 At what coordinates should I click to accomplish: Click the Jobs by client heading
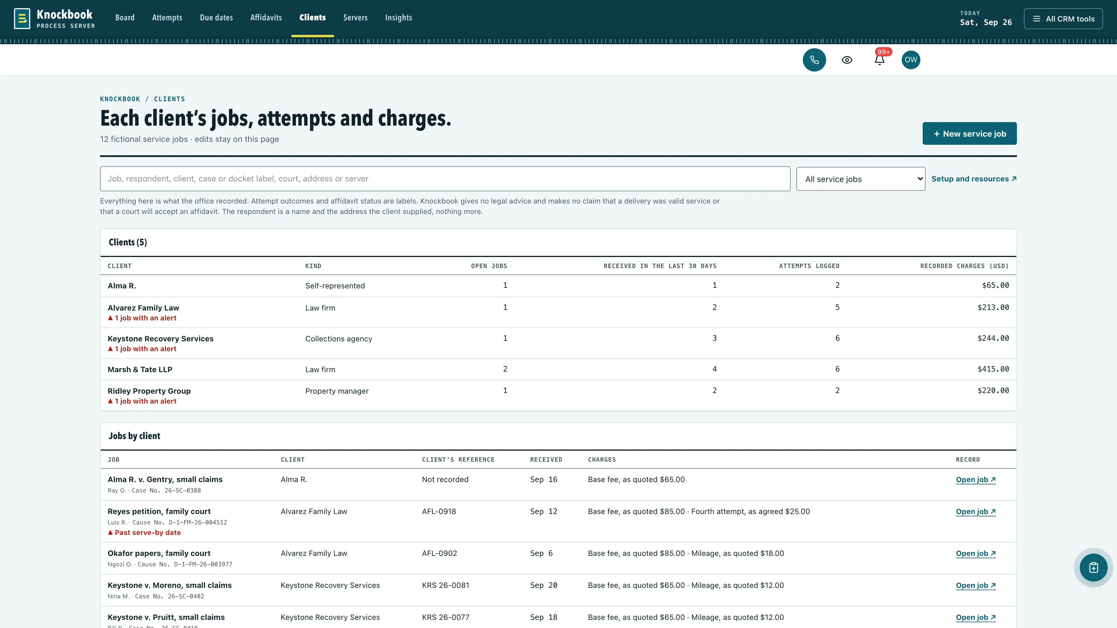click(134, 436)
